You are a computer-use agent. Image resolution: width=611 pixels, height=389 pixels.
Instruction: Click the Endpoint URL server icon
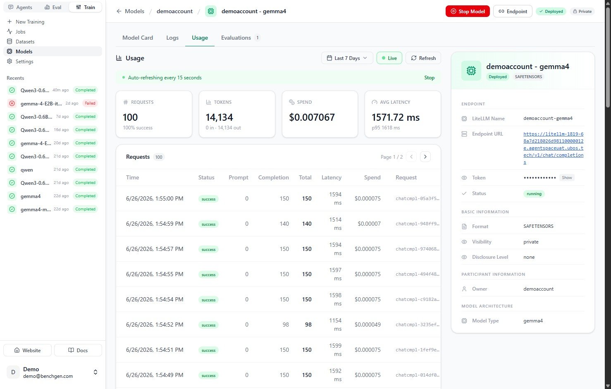[464, 134]
